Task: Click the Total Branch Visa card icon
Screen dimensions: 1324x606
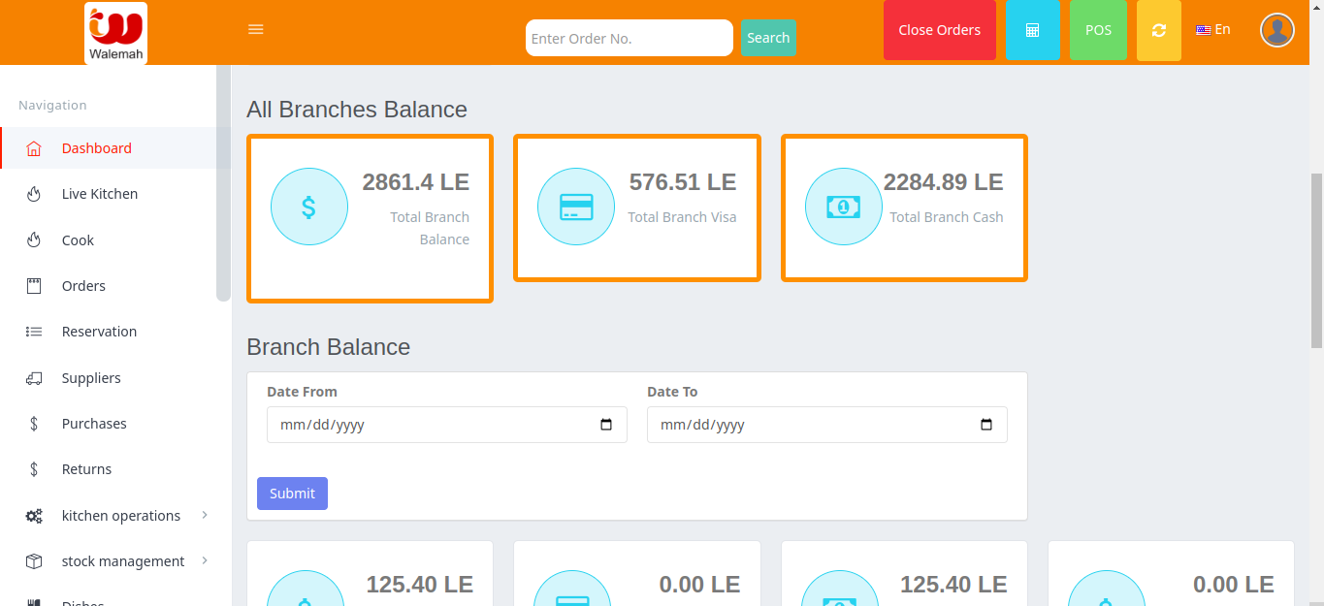Action: (x=576, y=207)
